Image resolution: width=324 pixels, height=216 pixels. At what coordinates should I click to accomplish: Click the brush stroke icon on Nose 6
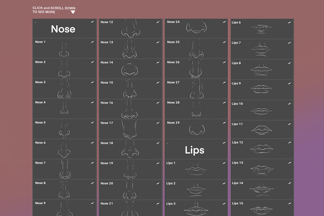92,143
